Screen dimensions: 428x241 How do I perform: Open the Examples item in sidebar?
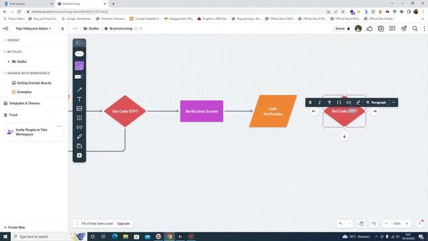point(21,92)
